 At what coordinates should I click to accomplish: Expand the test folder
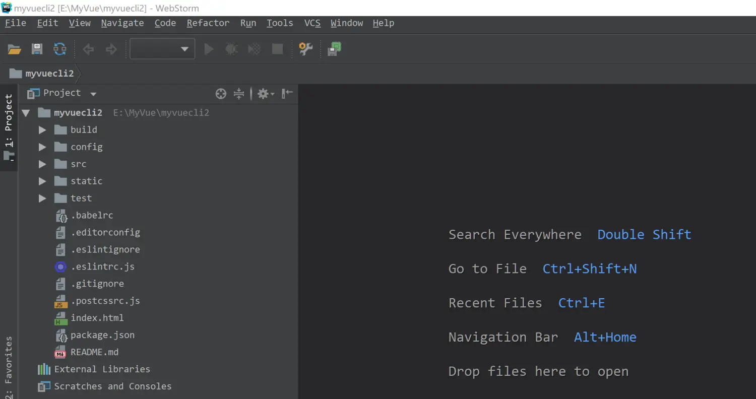[x=42, y=198]
